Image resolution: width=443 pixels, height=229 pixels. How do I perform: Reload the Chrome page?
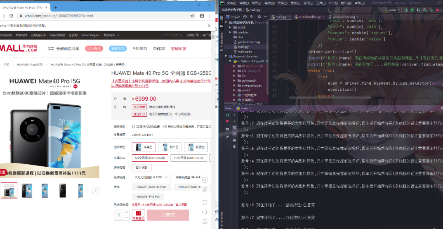click(11, 16)
